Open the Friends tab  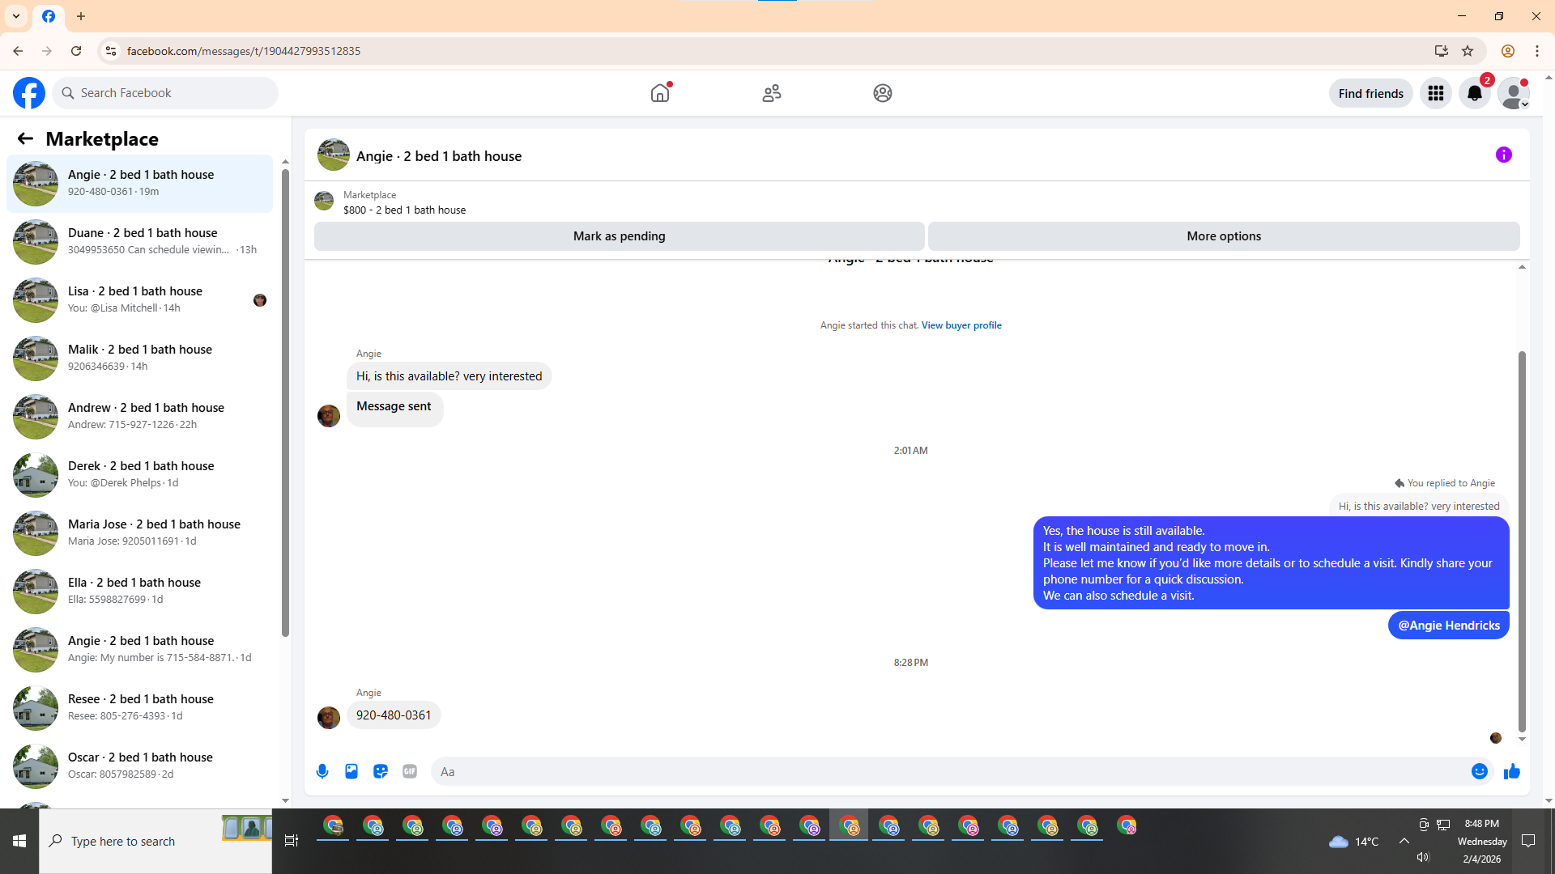pyautogui.click(x=771, y=93)
